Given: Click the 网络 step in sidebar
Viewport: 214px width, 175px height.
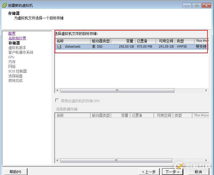Looking at the screenshot, I should (12, 66).
